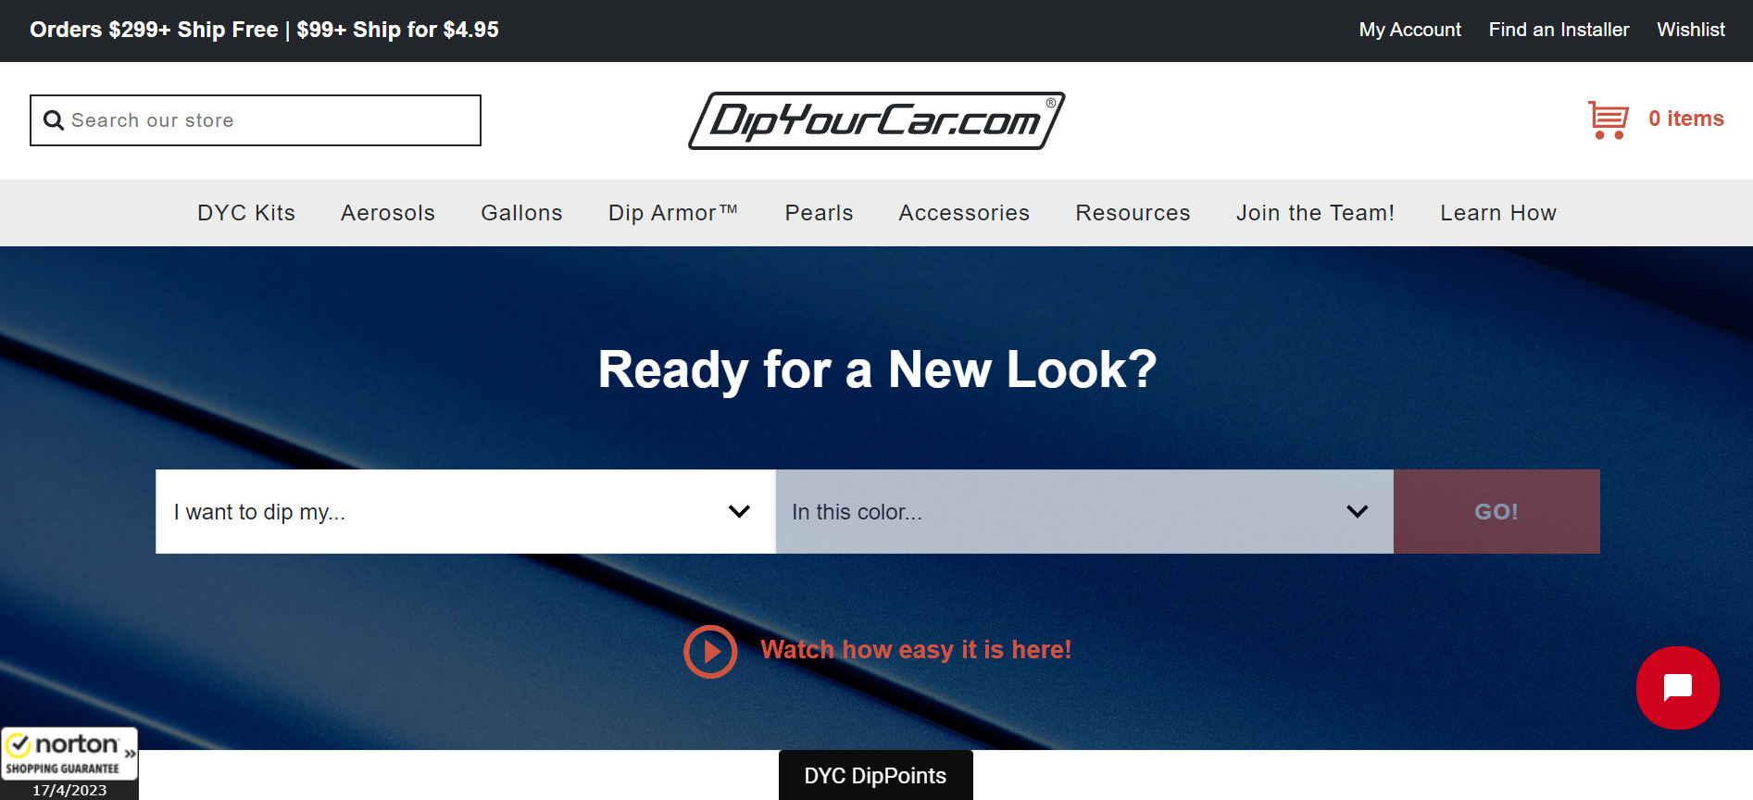Open the Gallons menu
1753x800 pixels.
pyautogui.click(x=521, y=213)
